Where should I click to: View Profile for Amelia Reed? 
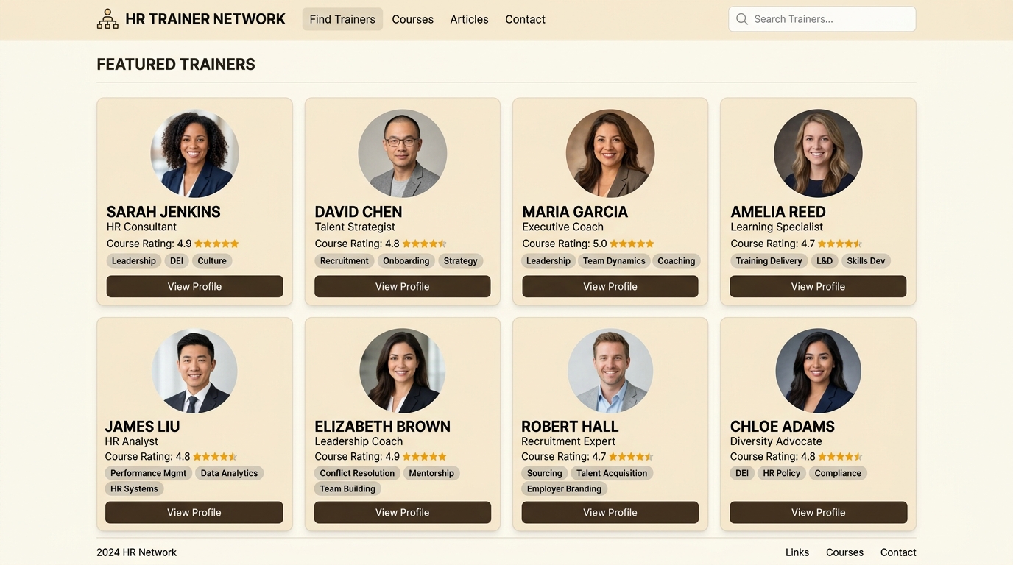pos(818,286)
